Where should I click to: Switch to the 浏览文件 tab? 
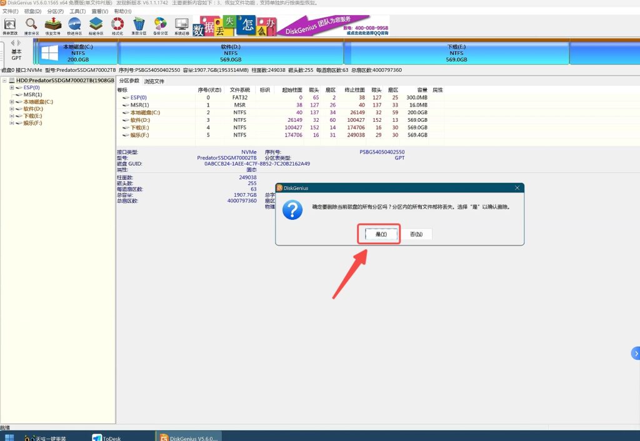(x=154, y=81)
